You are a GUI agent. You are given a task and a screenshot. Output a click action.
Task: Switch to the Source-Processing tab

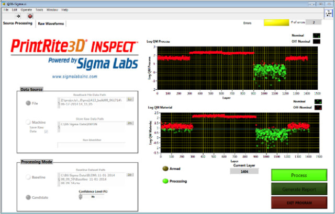(18, 23)
